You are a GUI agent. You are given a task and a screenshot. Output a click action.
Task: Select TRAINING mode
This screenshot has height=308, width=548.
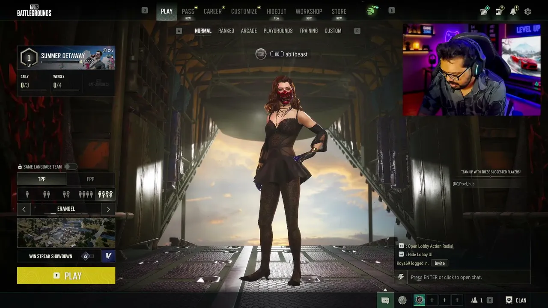coord(309,31)
